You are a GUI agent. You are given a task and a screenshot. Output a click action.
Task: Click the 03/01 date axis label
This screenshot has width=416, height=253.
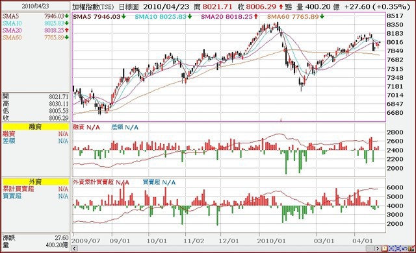point(324,241)
